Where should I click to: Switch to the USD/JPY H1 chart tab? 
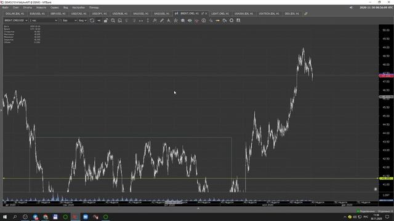click(x=99, y=14)
